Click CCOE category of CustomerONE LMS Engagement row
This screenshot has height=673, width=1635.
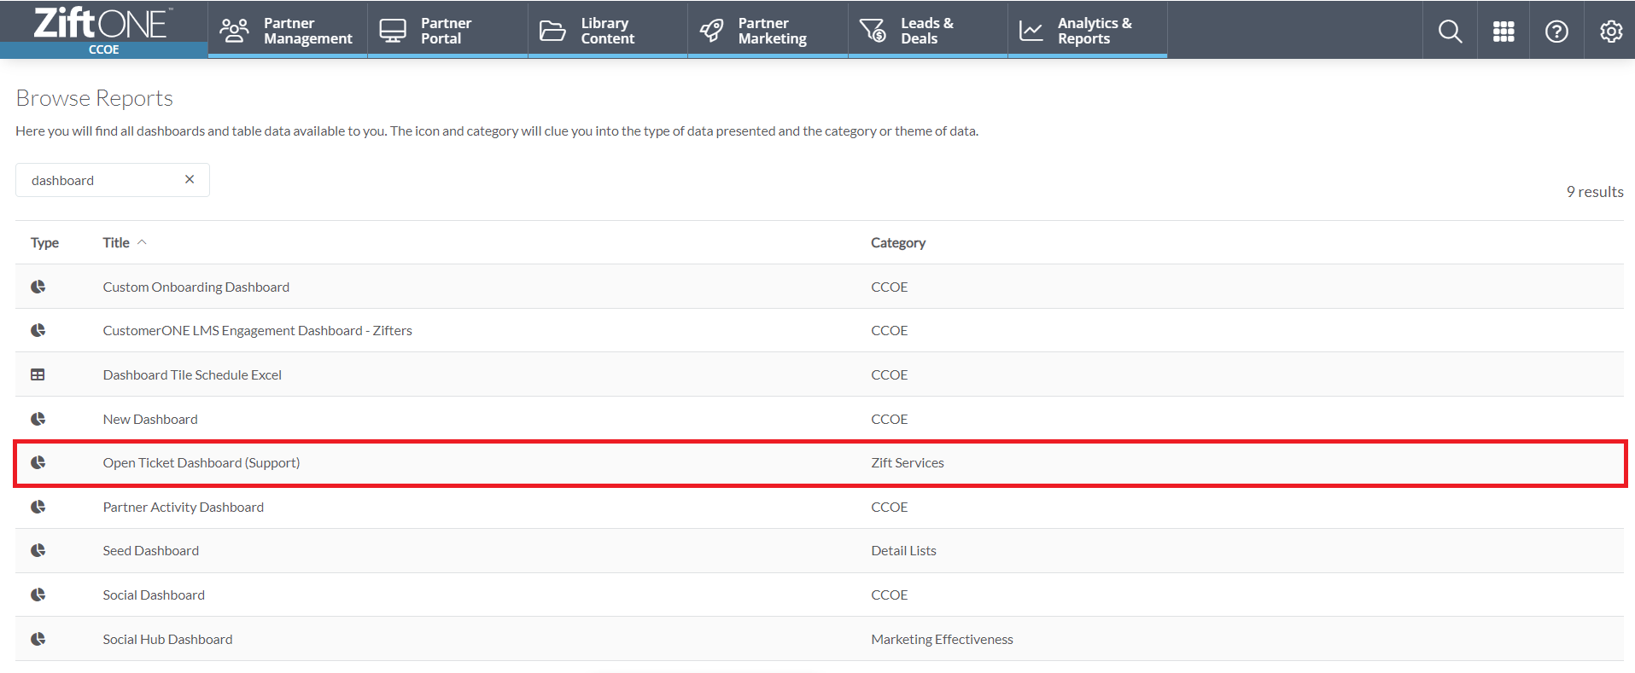889,330
